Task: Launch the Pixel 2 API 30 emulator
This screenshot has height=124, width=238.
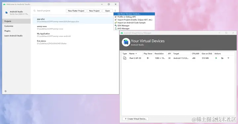Action: point(216,58)
